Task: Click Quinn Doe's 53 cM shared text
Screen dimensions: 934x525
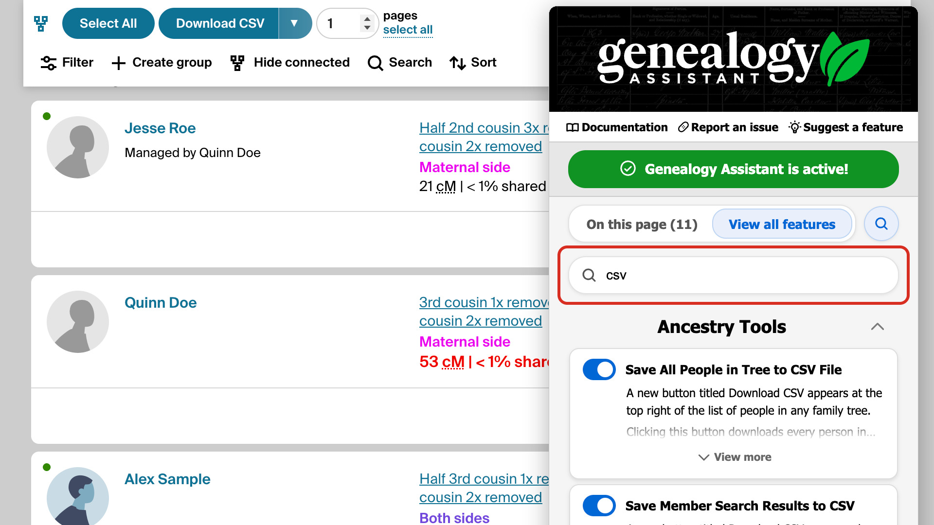Action: point(484,362)
